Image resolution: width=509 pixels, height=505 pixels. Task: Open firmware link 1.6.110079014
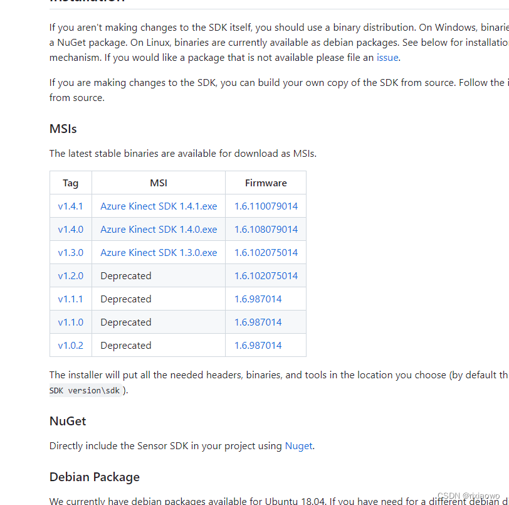point(266,206)
